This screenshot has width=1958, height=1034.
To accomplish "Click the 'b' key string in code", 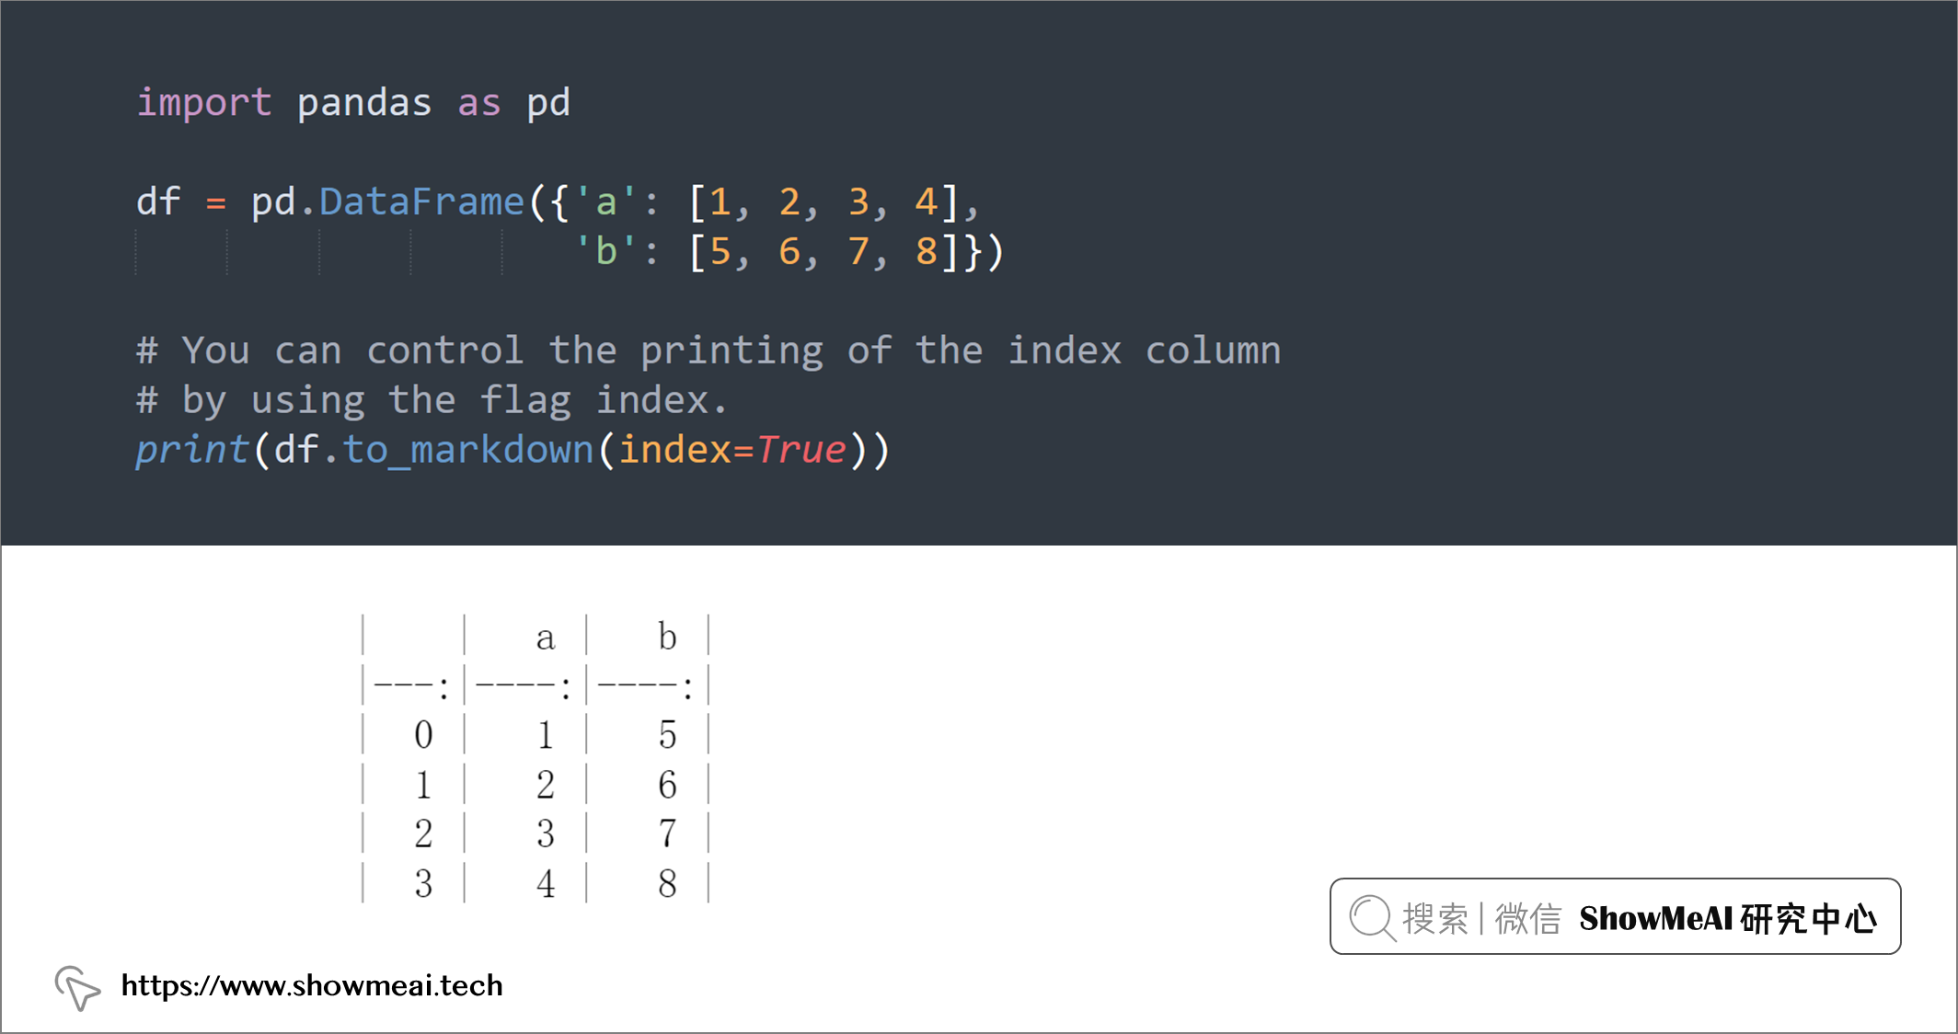I will click(x=605, y=251).
